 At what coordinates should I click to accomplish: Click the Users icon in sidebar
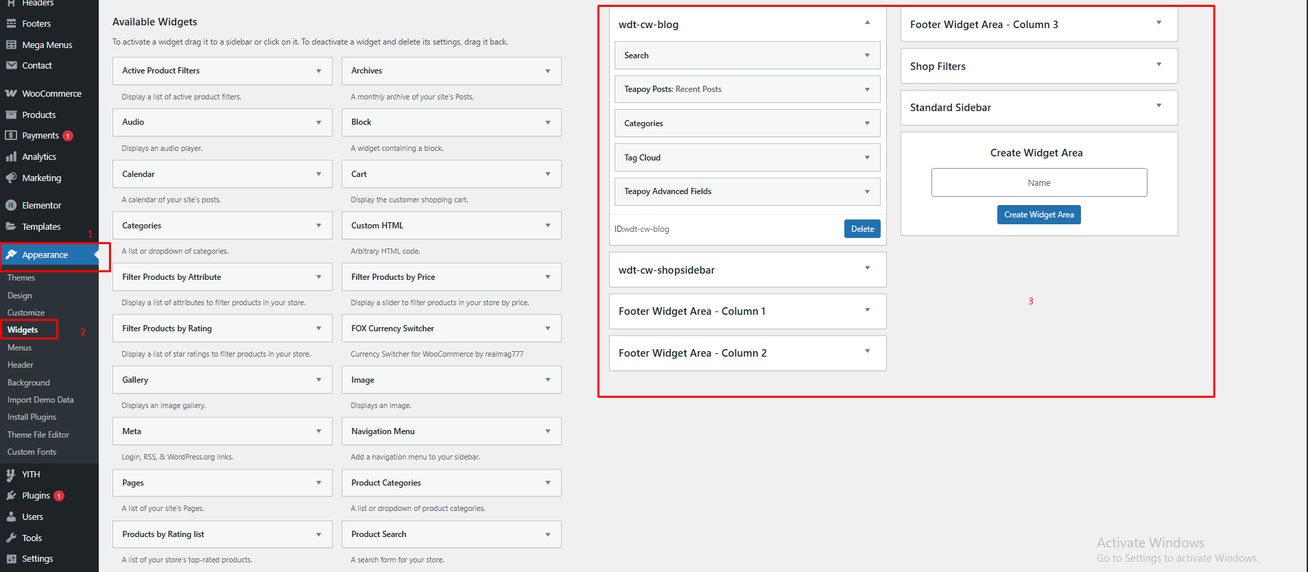point(11,517)
